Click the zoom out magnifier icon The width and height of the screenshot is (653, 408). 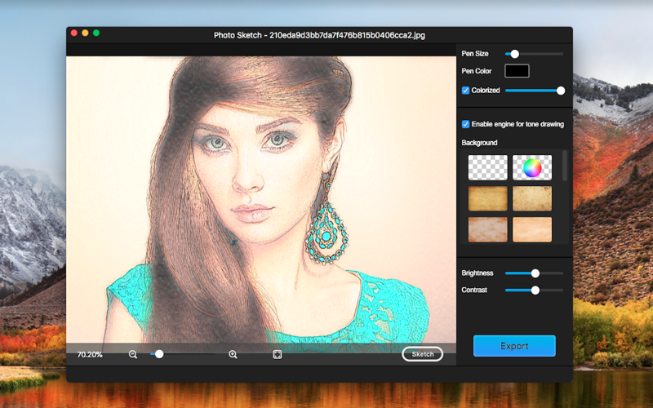[x=133, y=354]
